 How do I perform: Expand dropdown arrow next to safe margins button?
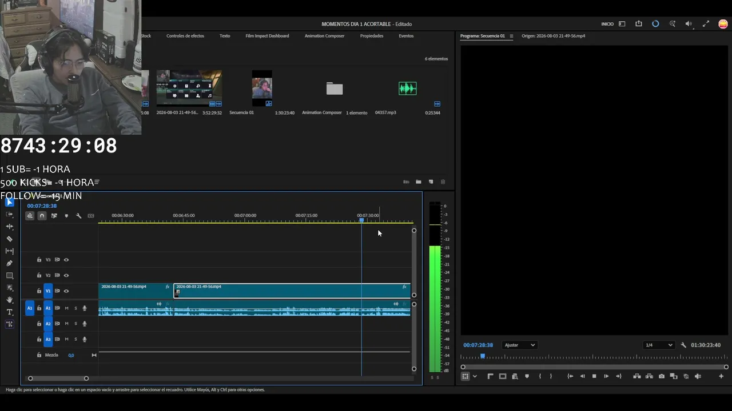pos(475,376)
